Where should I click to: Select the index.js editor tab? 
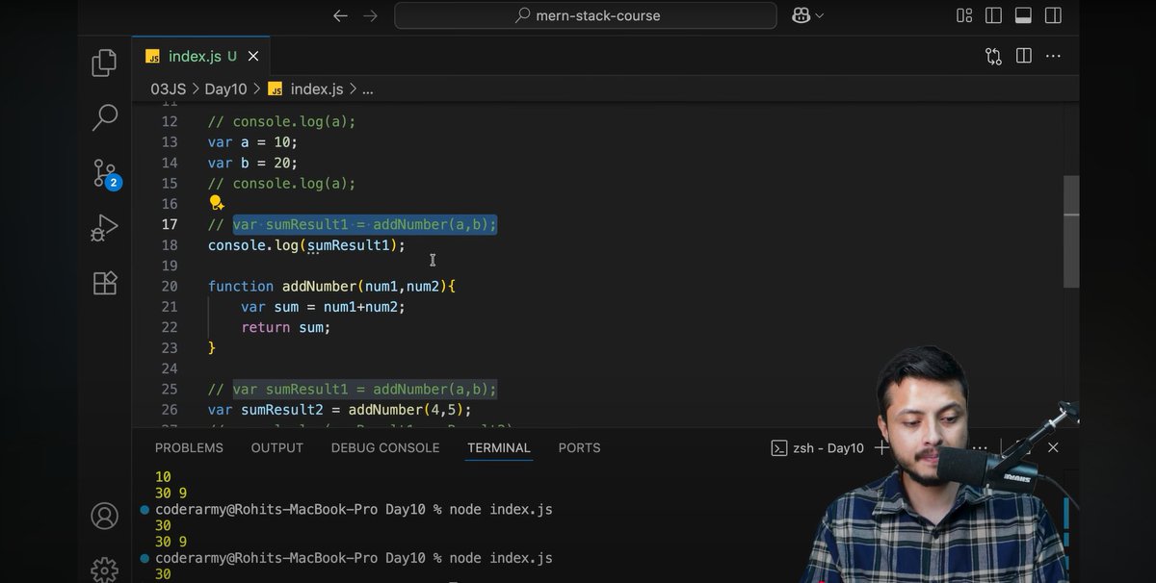[201, 57]
